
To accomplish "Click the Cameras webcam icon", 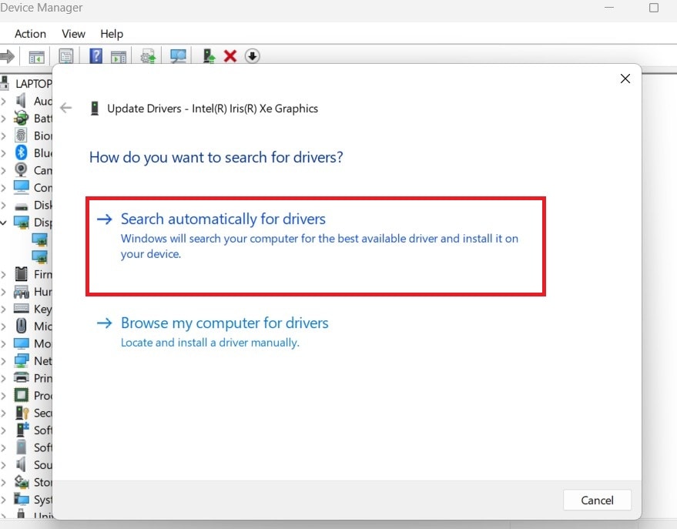I will click(21, 169).
